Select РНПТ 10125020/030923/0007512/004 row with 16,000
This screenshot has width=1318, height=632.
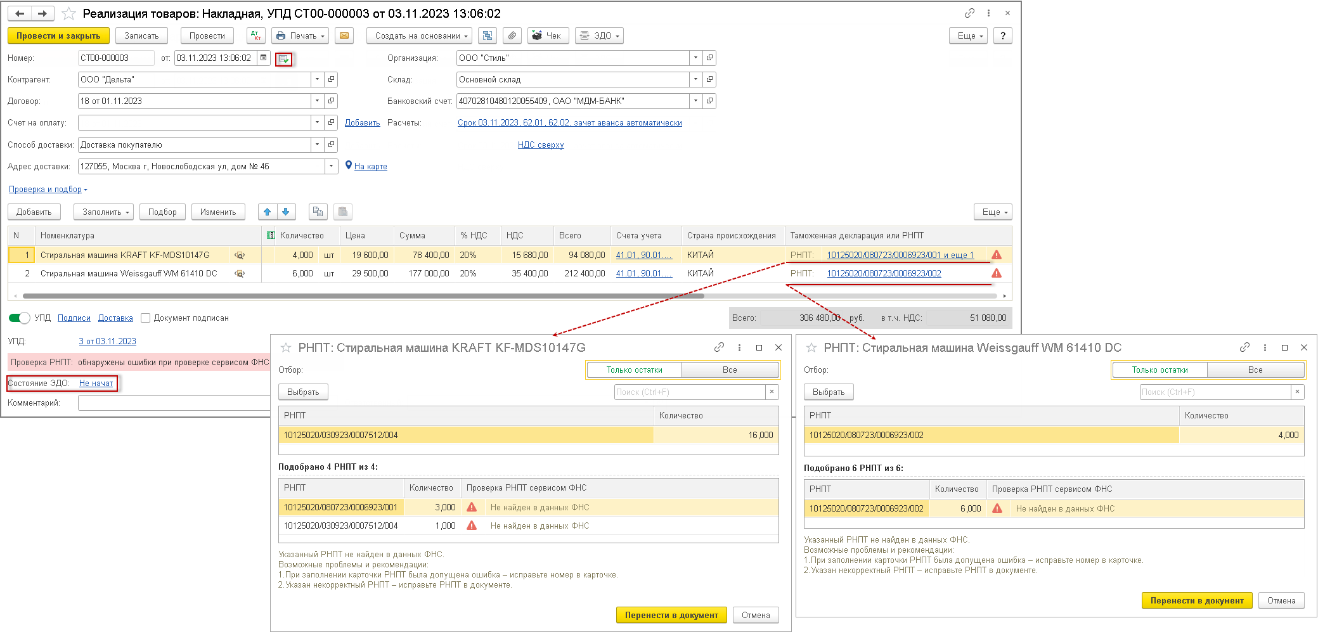tap(528, 435)
